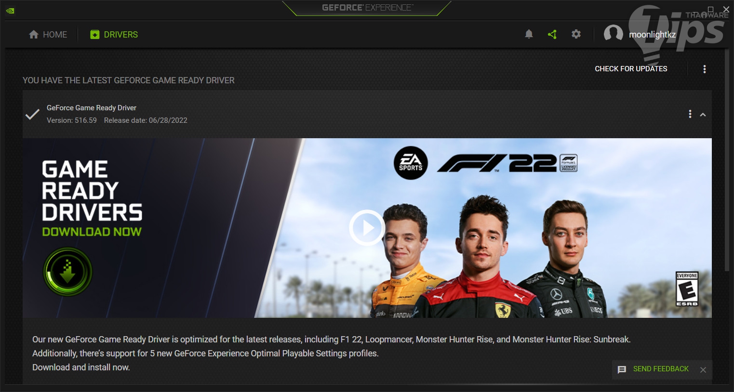Click the green share icon
Screen dimensions: 734x392
click(552, 34)
